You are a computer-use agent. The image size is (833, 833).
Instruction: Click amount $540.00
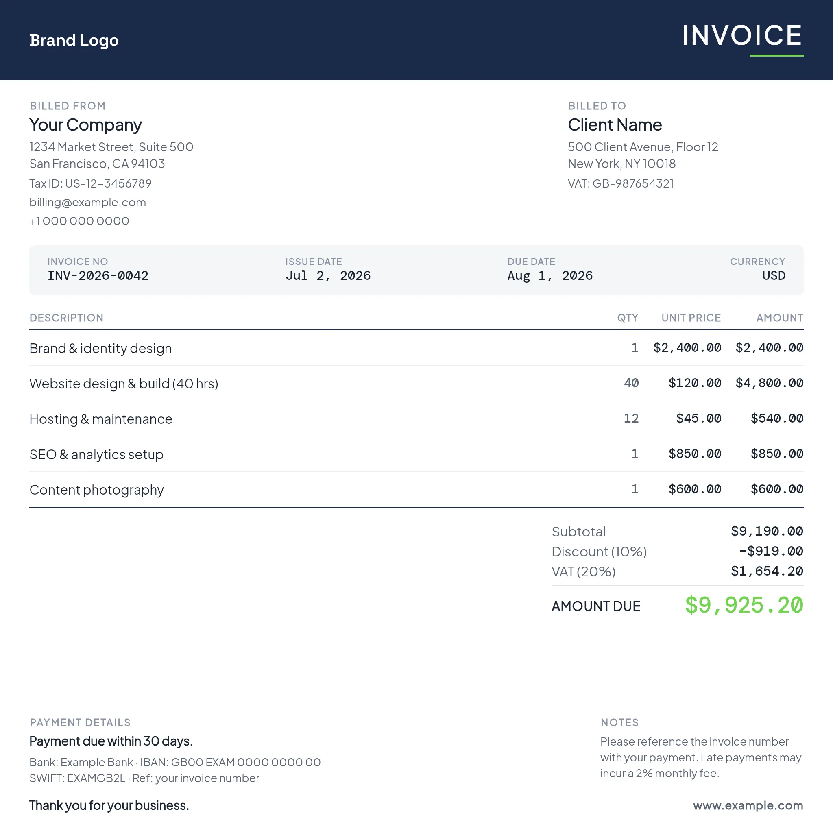[x=777, y=418]
